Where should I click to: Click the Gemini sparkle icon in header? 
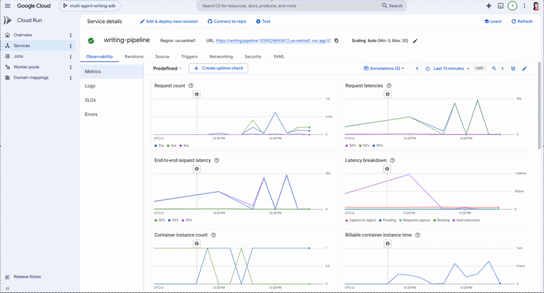(488, 6)
